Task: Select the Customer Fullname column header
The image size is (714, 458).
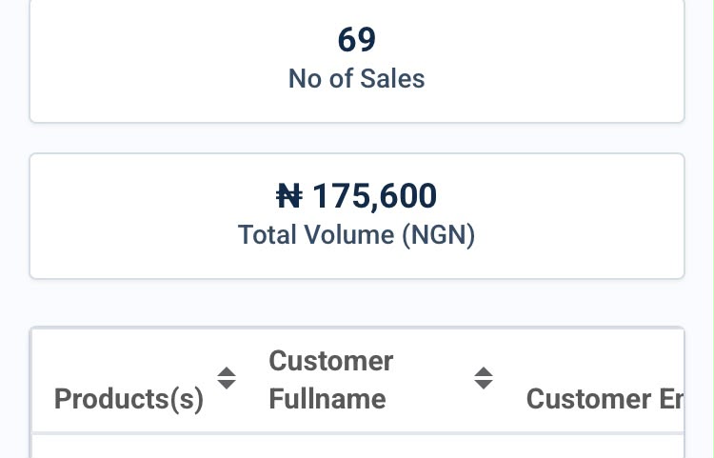Action: point(331,380)
